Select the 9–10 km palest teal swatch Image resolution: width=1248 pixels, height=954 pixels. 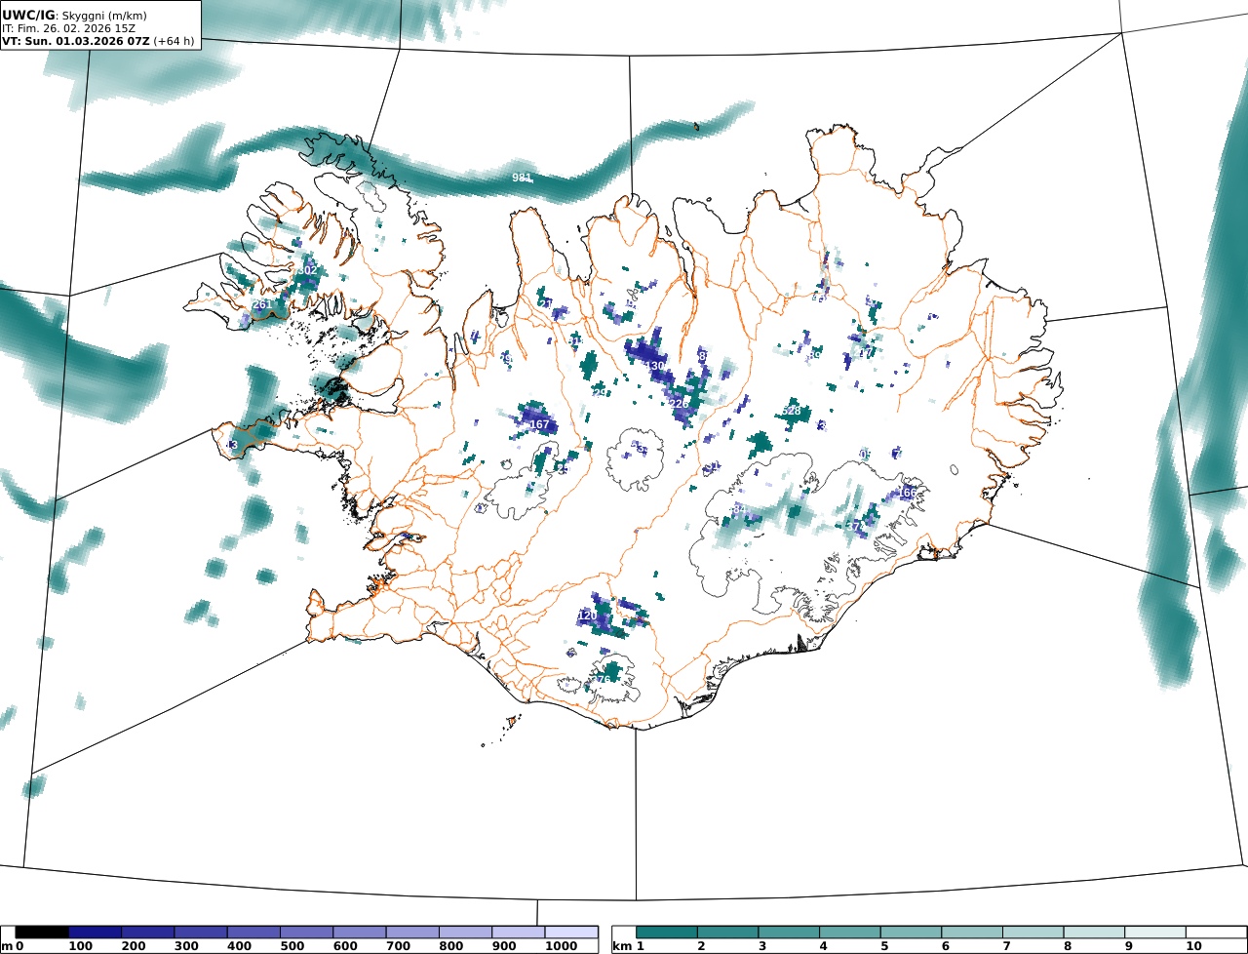click(x=1155, y=933)
